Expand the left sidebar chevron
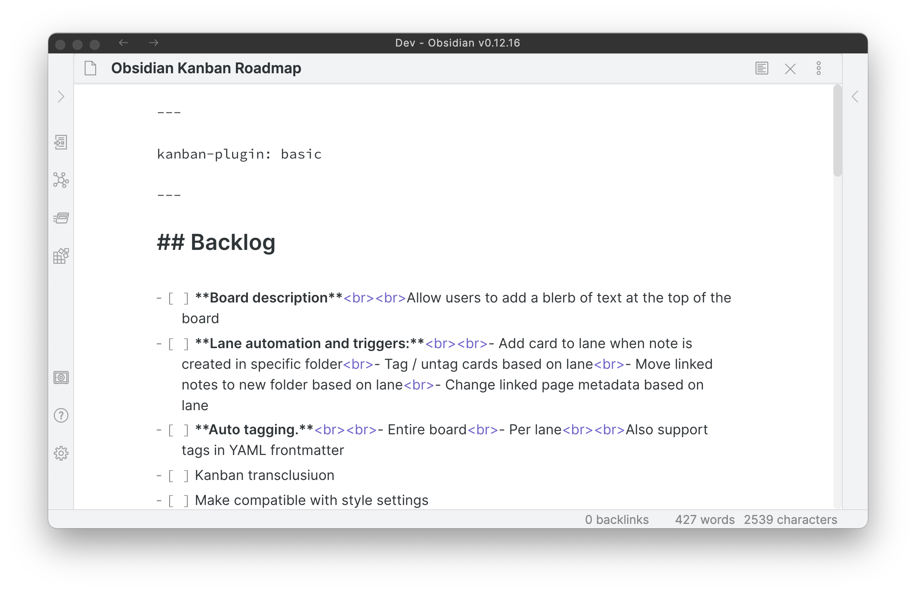916x592 pixels. point(61,97)
